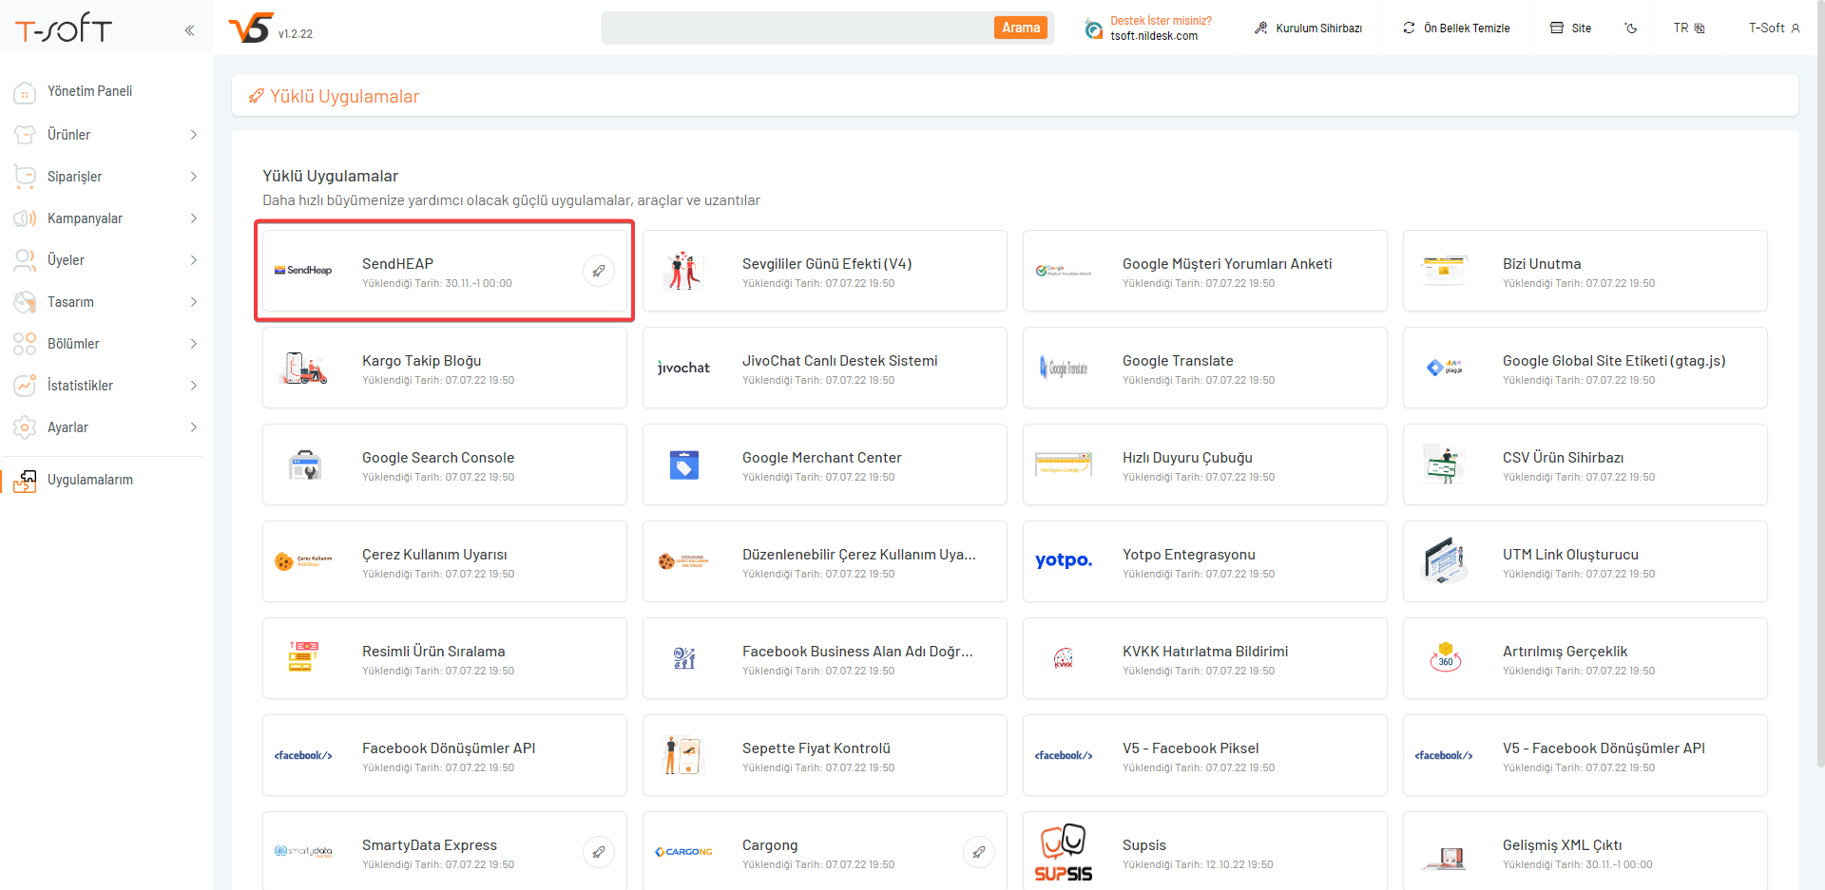Open the tsoft.nildesk.com support link
Viewport: 1825px width, 890px height.
pos(1154,36)
